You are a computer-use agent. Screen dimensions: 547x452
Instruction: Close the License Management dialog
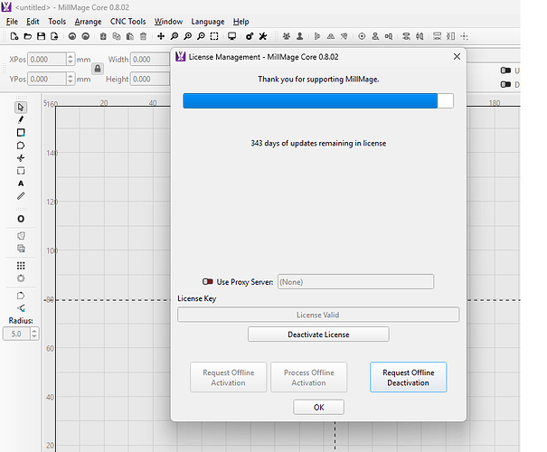click(x=457, y=56)
